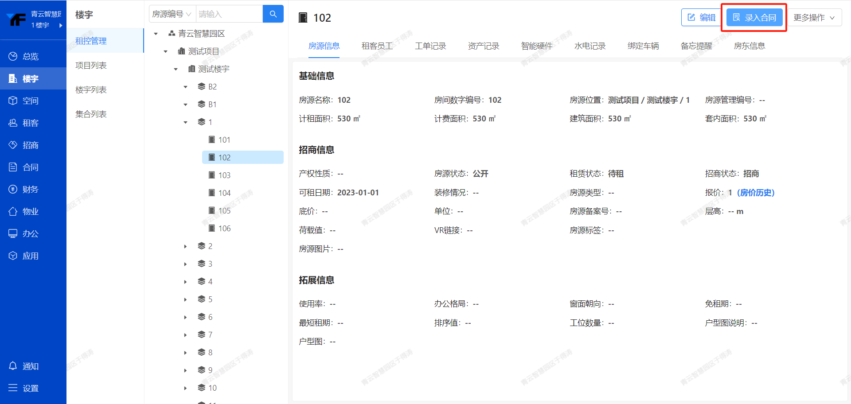Collapse the B2 floor node

tap(185, 87)
